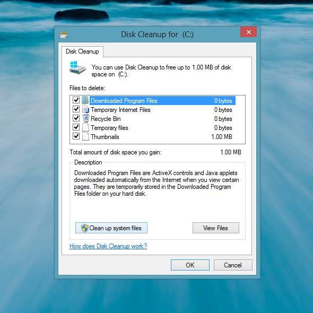This screenshot has width=313, height=313.
Task: Click the Description group label
Action: [x=88, y=162]
